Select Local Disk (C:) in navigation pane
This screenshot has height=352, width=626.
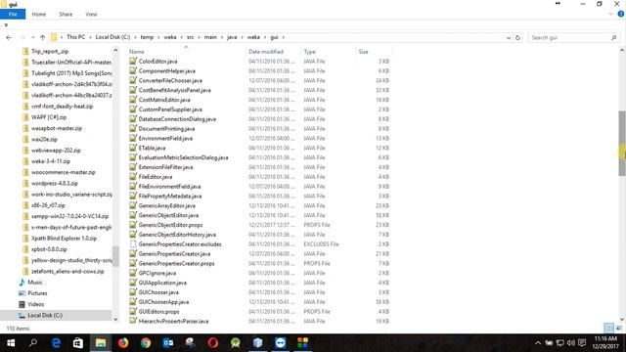[x=45, y=315]
